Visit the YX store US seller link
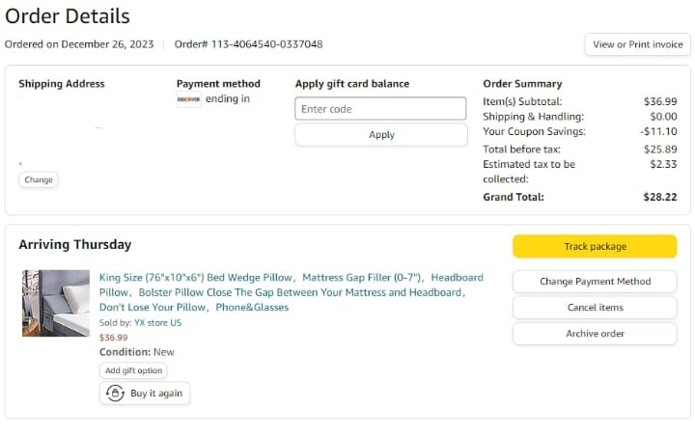 [x=157, y=323]
